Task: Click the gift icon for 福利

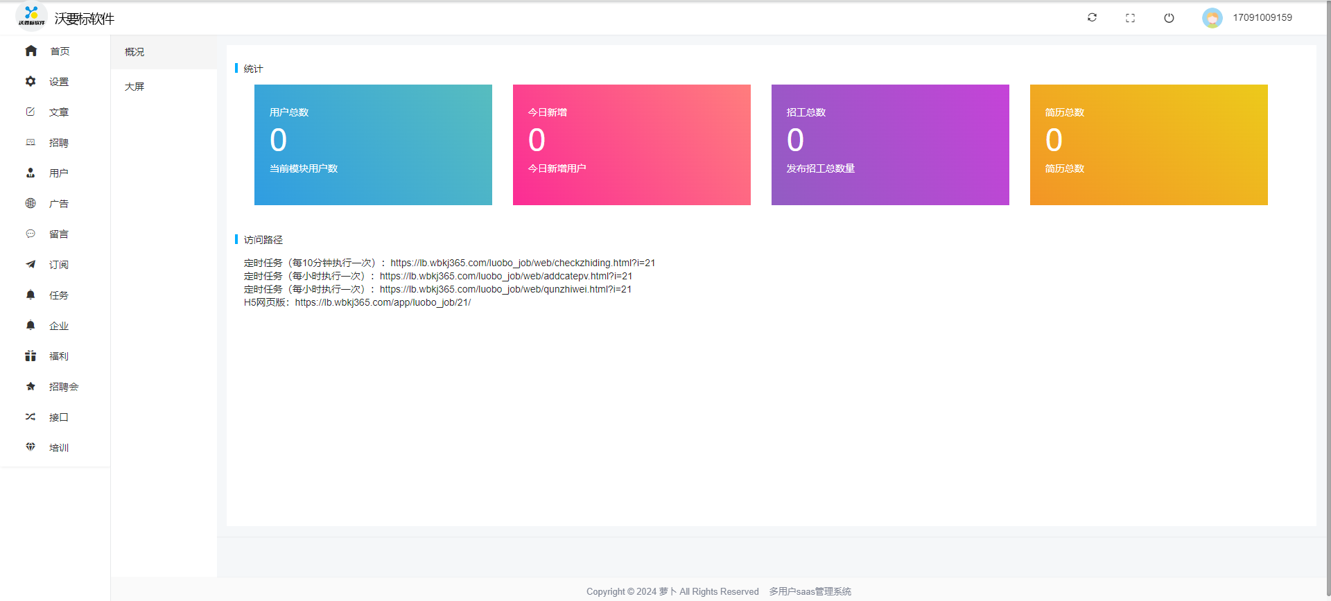Action: 31,356
